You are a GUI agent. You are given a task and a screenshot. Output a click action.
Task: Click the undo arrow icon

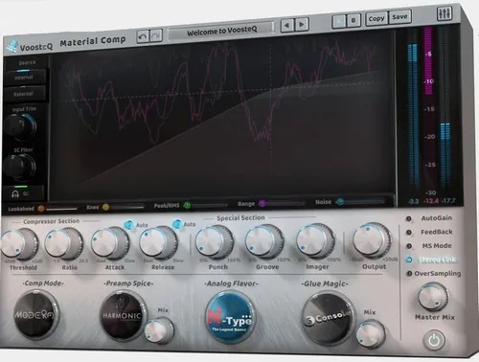tap(143, 36)
